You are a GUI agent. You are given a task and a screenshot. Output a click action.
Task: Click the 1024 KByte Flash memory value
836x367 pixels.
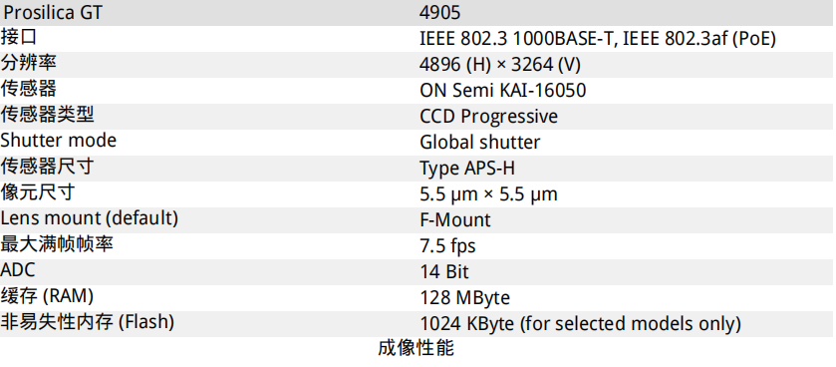(580, 323)
